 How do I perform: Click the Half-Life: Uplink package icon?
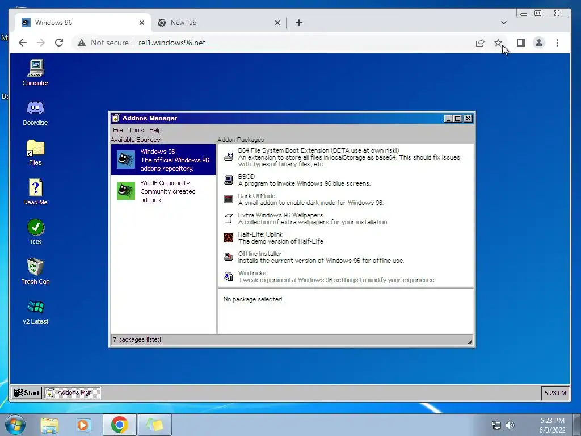pos(229,238)
